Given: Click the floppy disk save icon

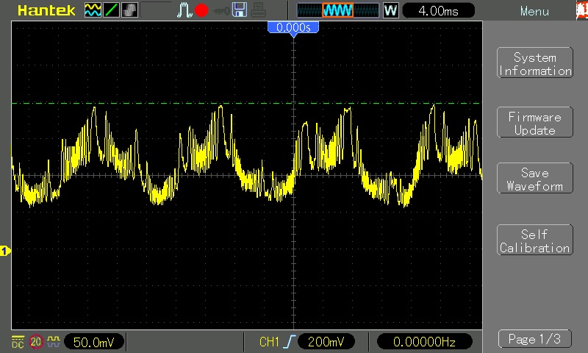Looking at the screenshot, I should pos(240,10).
